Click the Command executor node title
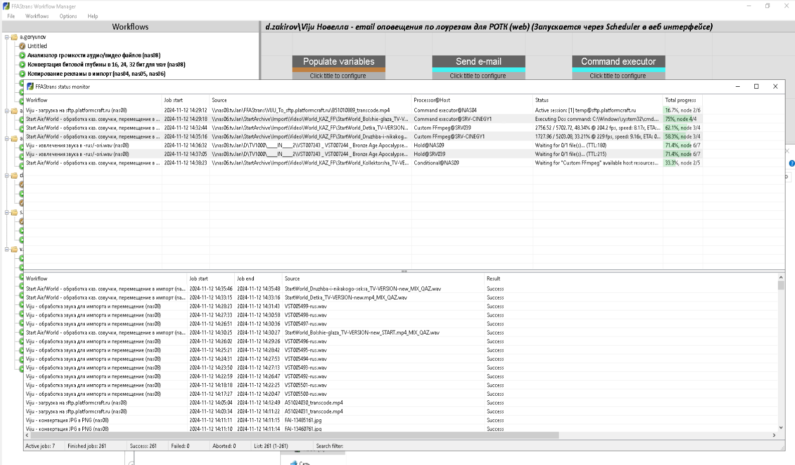 [x=618, y=61]
